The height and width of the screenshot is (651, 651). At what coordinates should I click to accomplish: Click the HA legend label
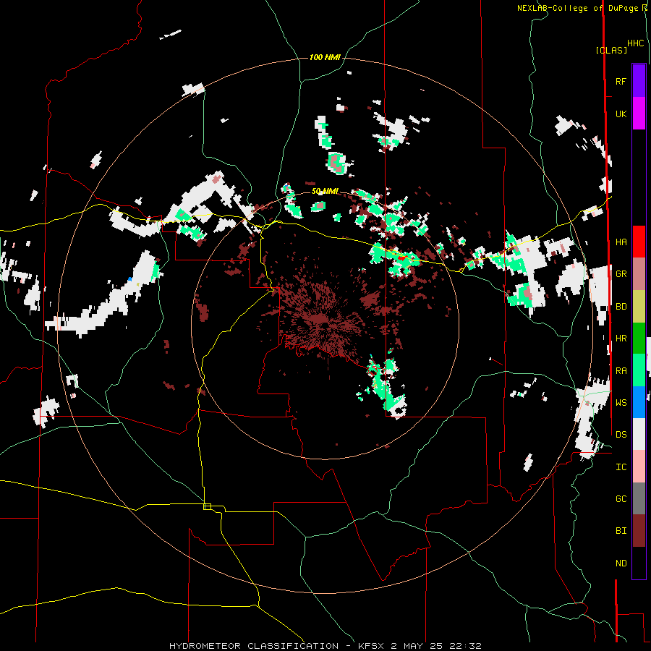(x=621, y=242)
